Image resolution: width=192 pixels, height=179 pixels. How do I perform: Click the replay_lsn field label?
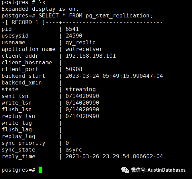pos(18,117)
